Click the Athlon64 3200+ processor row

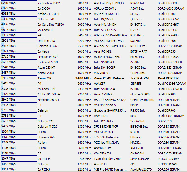pos(49,14)
